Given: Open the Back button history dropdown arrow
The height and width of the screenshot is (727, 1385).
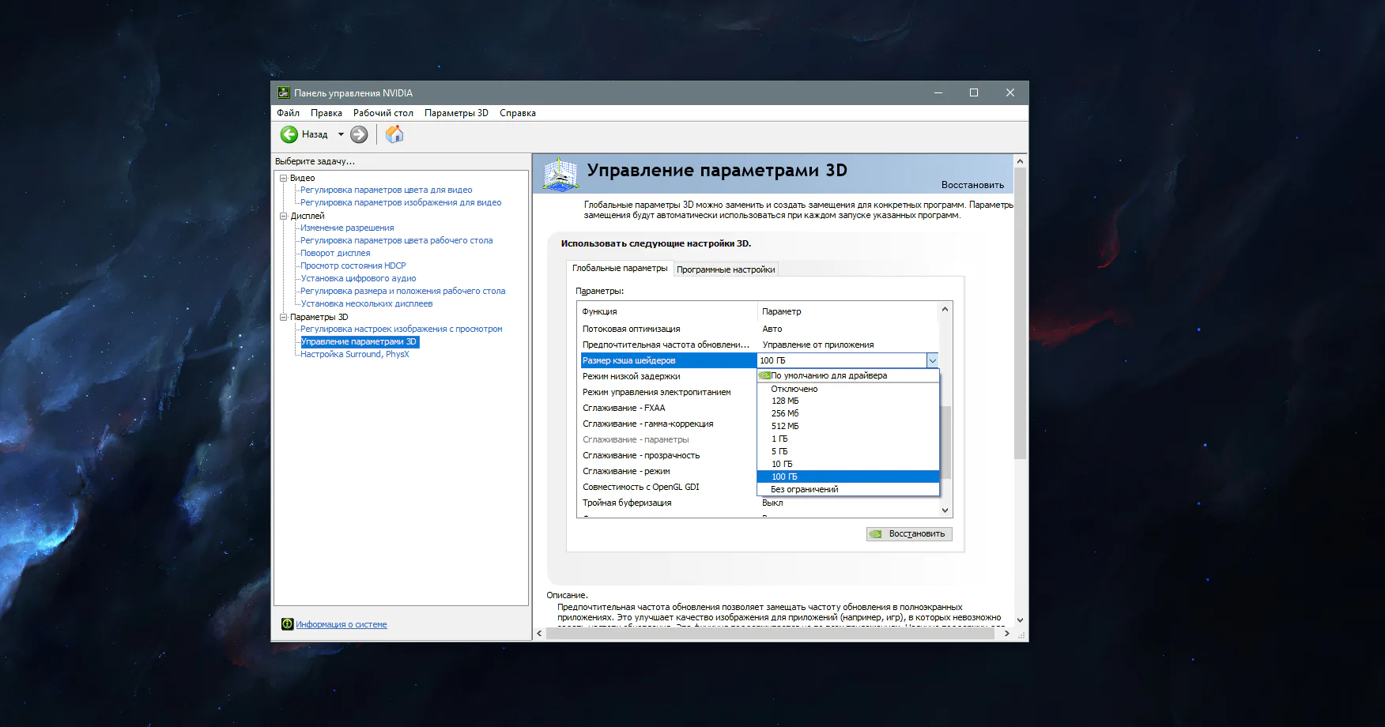Looking at the screenshot, I should (x=341, y=134).
